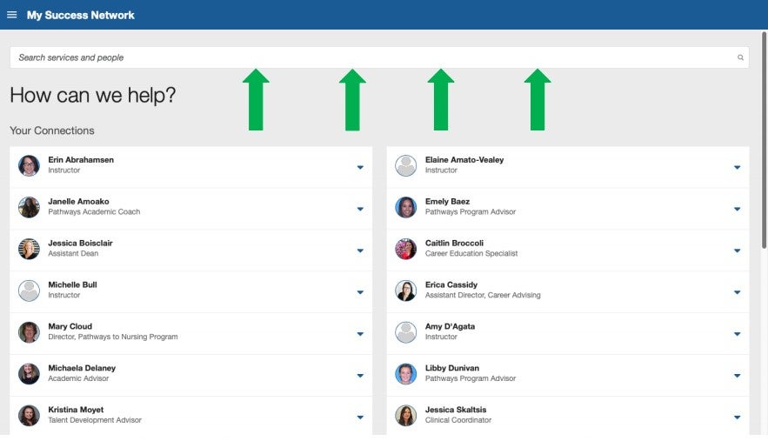Image resolution: width=768 pixels, height=441 pixels.
Task: Click the My Success Network title
Action: (80, 15)
